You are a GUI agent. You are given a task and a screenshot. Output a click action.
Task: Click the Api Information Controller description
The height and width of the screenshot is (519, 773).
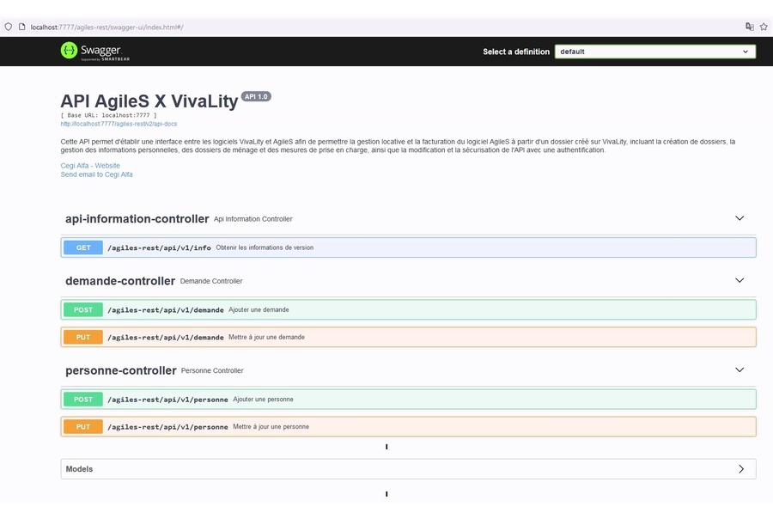click(x=253, y=219)
